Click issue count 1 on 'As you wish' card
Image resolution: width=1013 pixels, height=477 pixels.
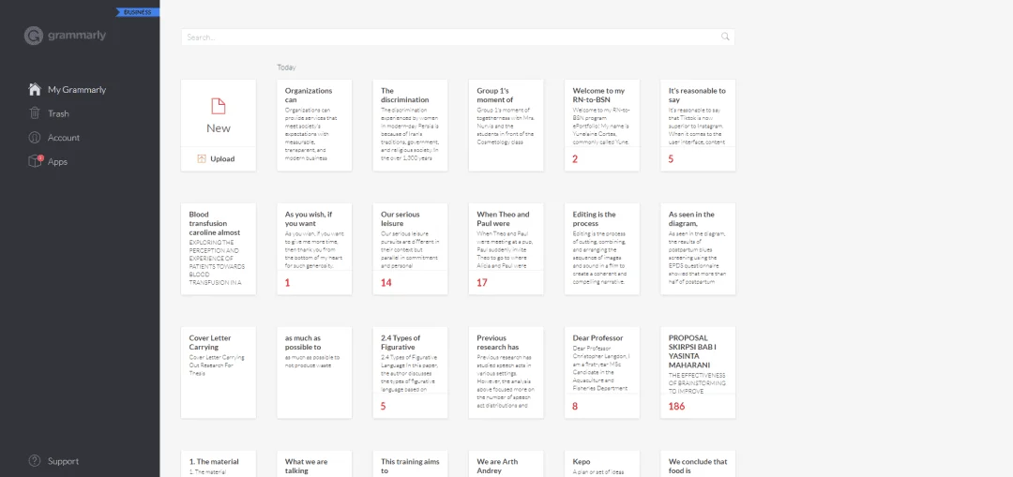(288, 283)
